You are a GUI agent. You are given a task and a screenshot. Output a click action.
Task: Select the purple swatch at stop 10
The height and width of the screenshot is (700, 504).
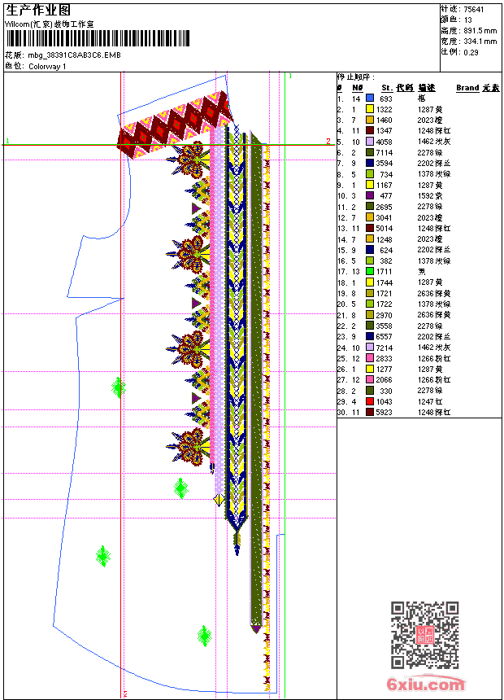(x=370, y=195)
